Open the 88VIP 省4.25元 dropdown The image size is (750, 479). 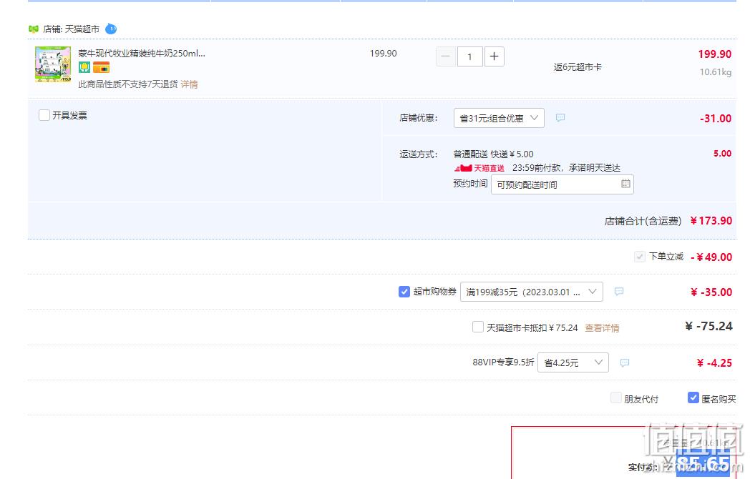pos(573,362)
